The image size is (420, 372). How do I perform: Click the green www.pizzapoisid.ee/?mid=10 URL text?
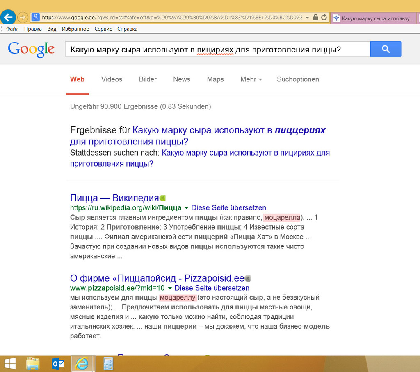click(x=117, y=288)
